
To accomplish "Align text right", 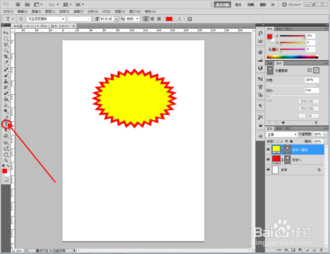I will pos(159,19).
